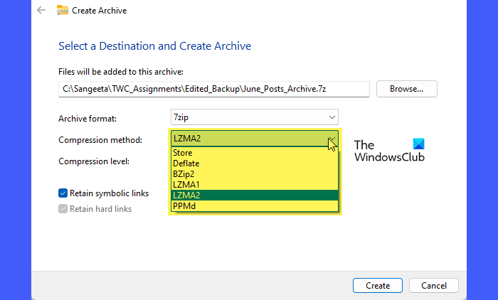Click the Archive format chevron arrow
Viewport: 498px width, 300px height.
[332, 117]
